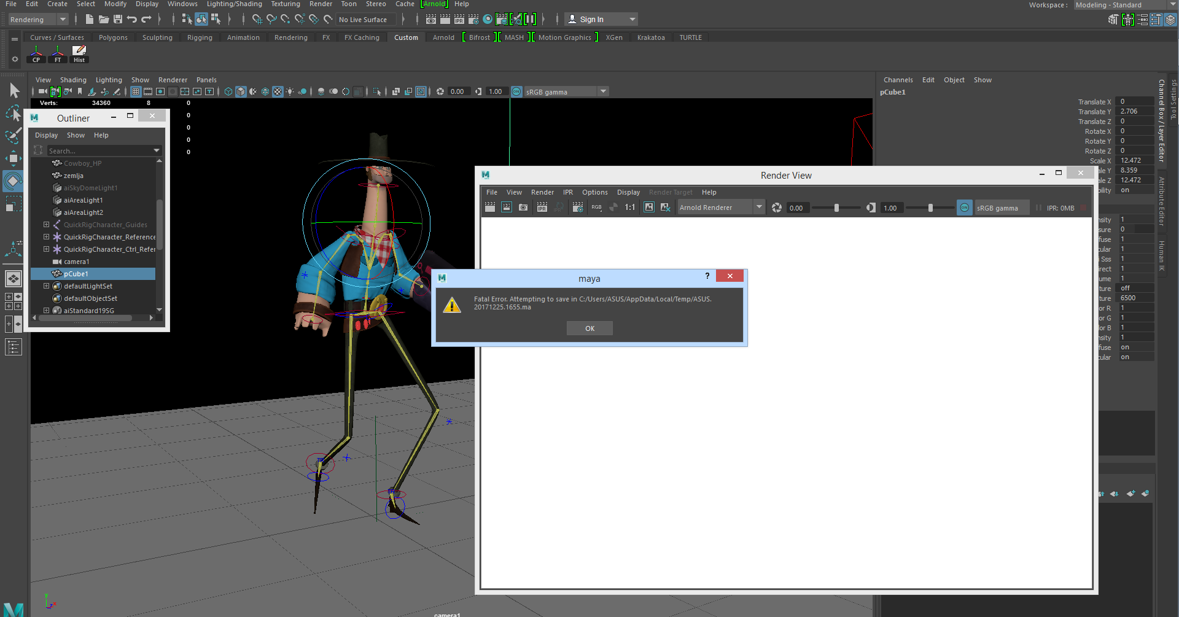Image resolution: width=1179 pixels, height=617 pixels.
Task: Open the Options menu in Render View
Action: click(x=594, y=192)
